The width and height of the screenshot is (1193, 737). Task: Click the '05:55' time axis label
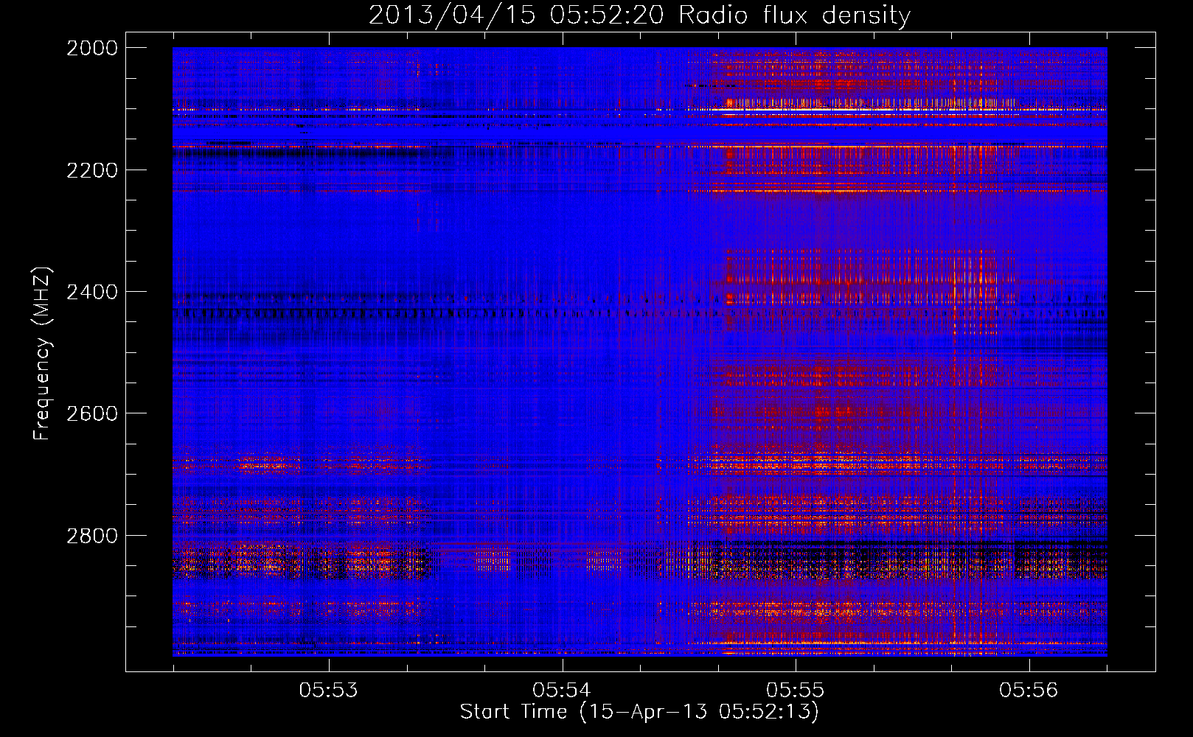click(795, 691)
